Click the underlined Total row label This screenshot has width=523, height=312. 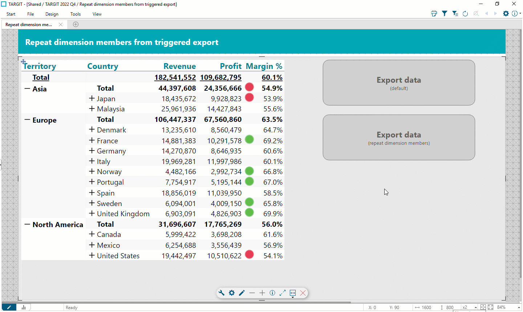[x=41, y=77]
